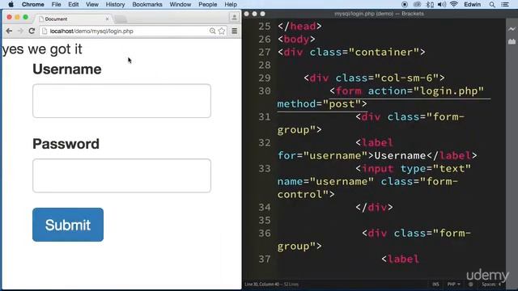
Task: Open the Help menu
Action: click(x=231, y=4)
